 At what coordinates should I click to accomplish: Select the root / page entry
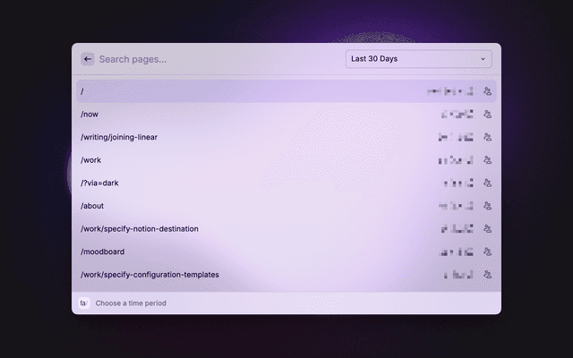point(82,91)
